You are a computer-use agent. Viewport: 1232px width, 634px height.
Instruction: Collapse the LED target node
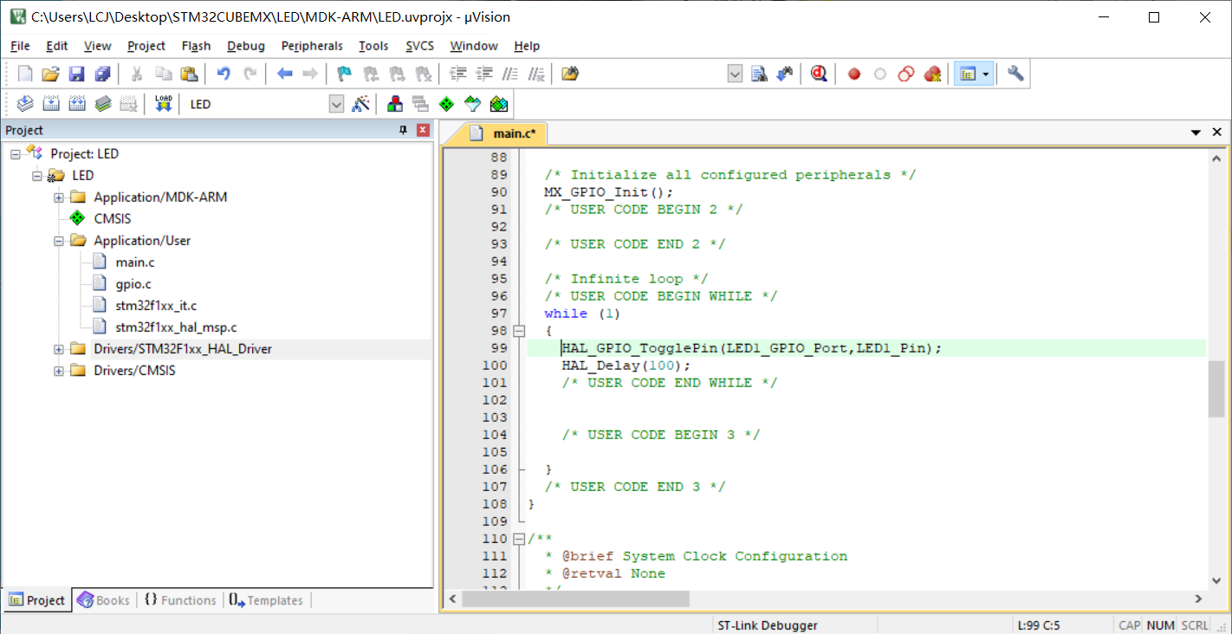(37, 176)
